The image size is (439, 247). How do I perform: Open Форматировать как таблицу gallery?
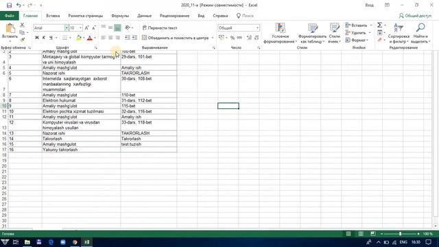pos(312,33)
